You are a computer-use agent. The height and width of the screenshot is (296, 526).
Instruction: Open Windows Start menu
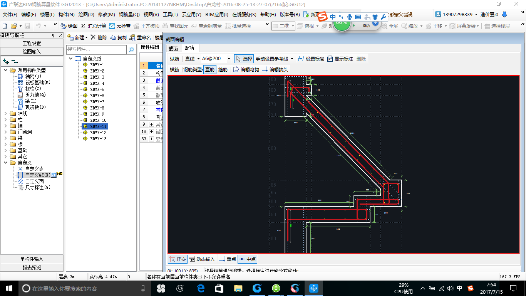[9, 288]
